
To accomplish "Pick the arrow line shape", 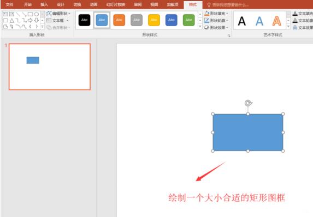I will pos(24,14).
